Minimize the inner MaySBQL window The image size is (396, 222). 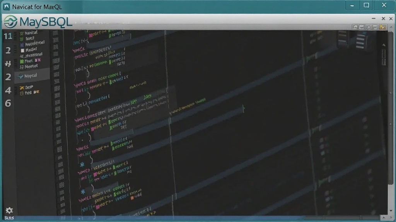pos(374,18)
